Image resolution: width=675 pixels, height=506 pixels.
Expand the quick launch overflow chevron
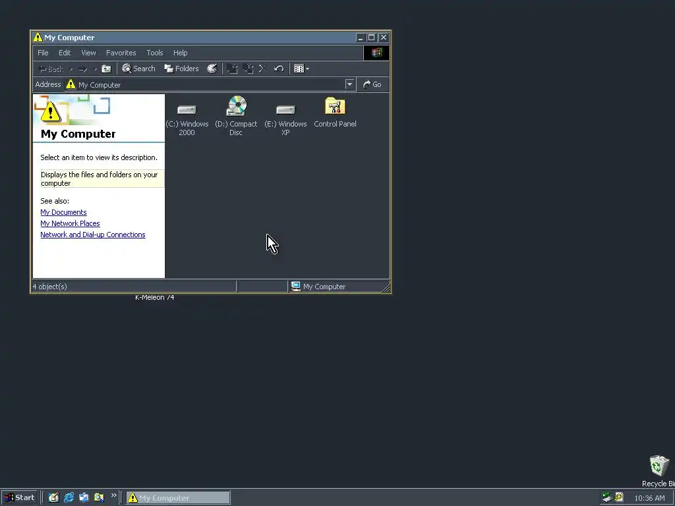point(113,495)
